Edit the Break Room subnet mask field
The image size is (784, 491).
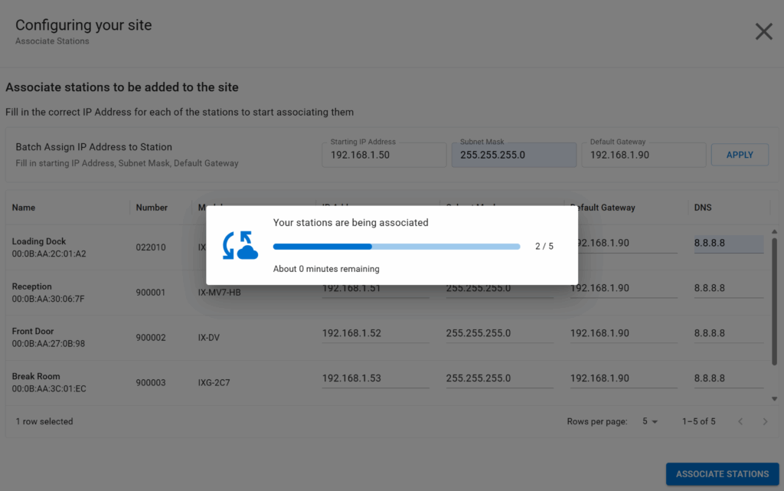(498, 378)
